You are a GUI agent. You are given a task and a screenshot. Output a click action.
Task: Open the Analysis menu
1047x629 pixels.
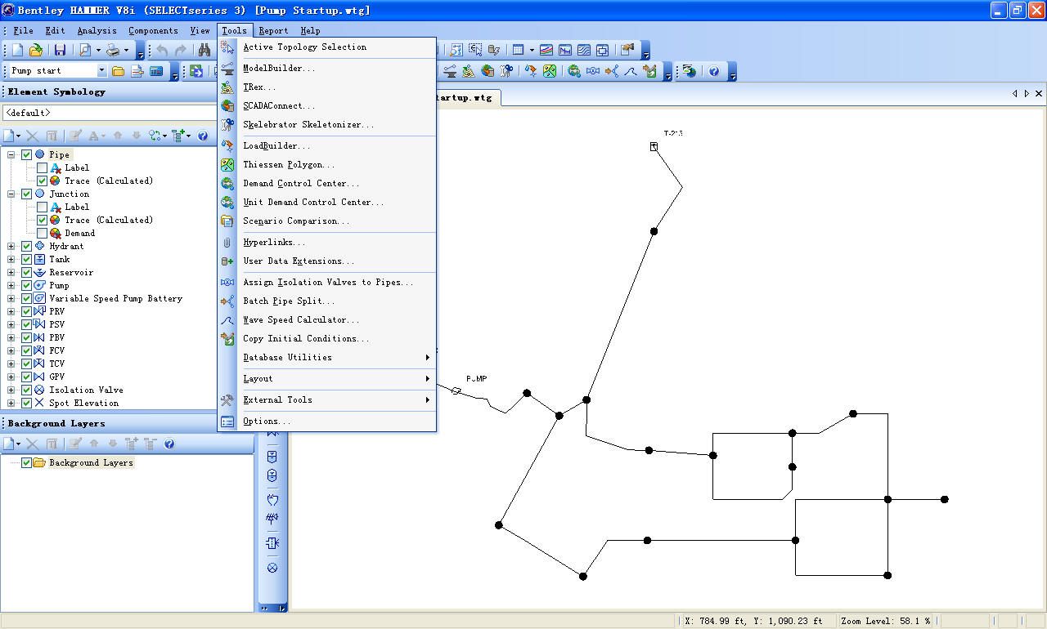pyautogui.click(x=97, y=30)
